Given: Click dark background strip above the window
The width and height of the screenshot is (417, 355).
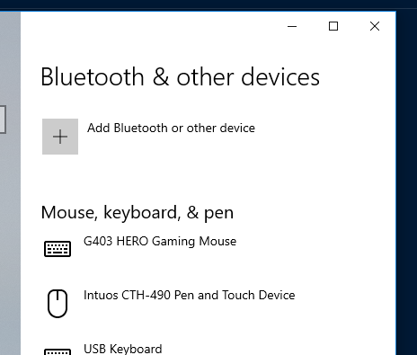Looking at the screenshot, I should pos(208,4).
